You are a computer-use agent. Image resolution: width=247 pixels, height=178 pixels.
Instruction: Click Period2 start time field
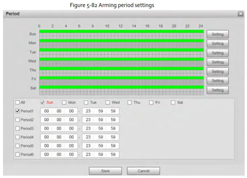59,120
